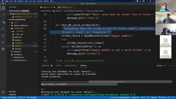This screenshot has width=176, height=99.
Task: Change LF end of line sequence
Action: [148, 98]
